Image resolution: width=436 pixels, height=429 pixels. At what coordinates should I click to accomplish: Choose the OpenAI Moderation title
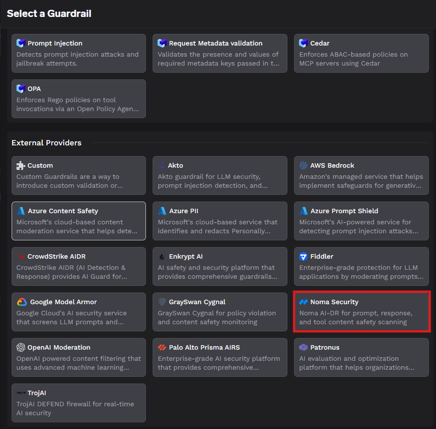tap(58, 347)
